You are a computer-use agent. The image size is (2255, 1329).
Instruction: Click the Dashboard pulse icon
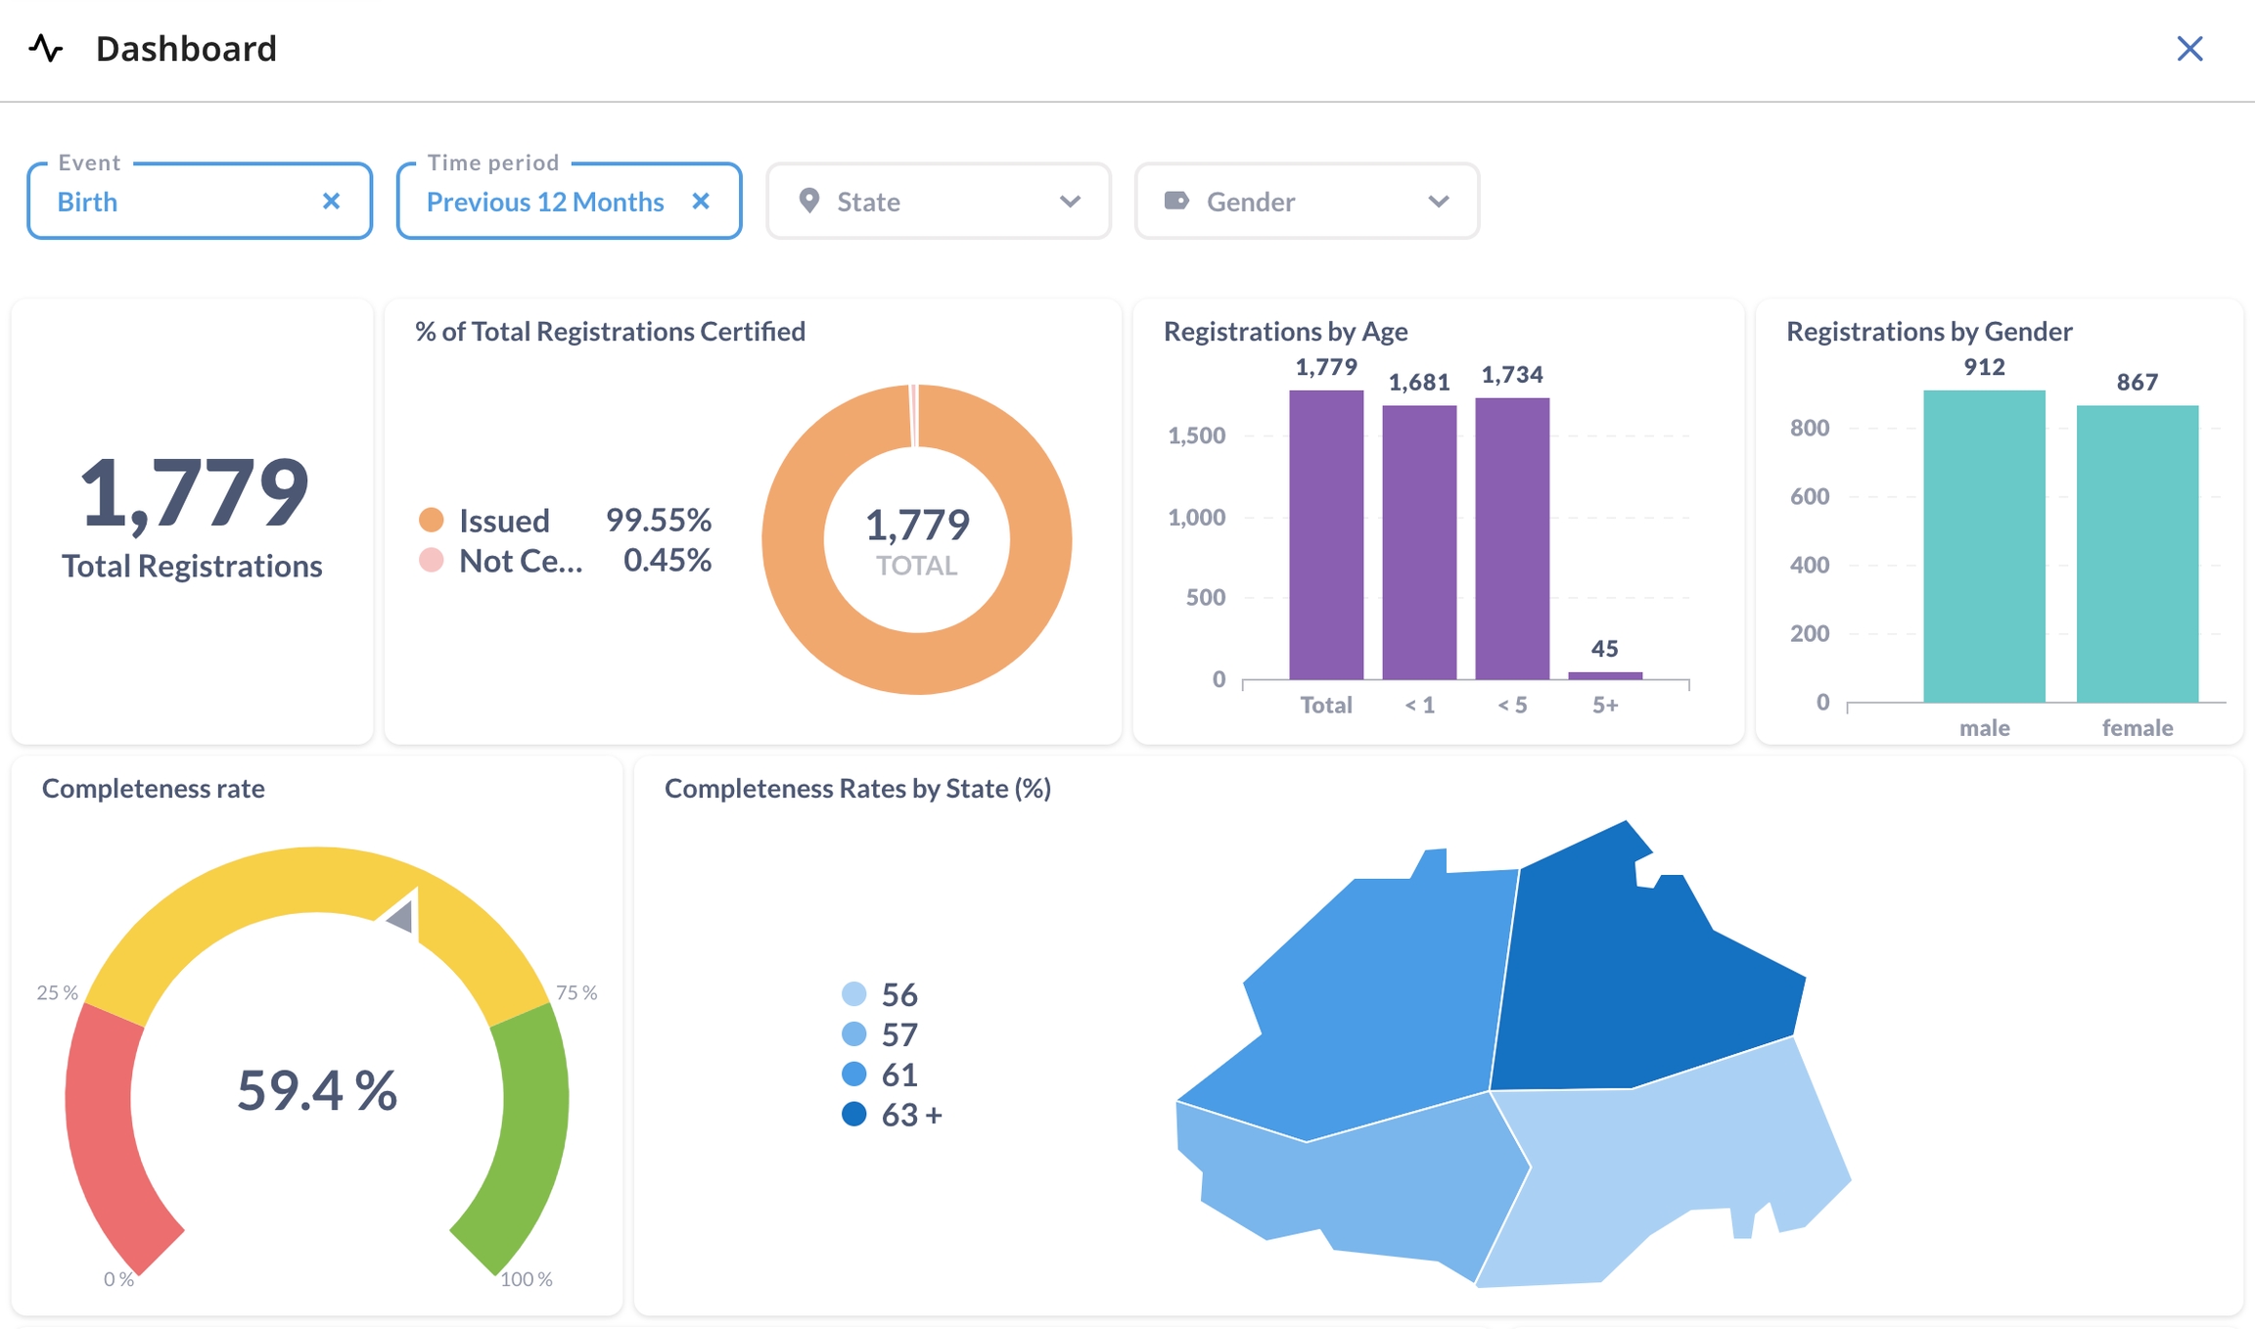pyautogui.click(x=46, y=48)
